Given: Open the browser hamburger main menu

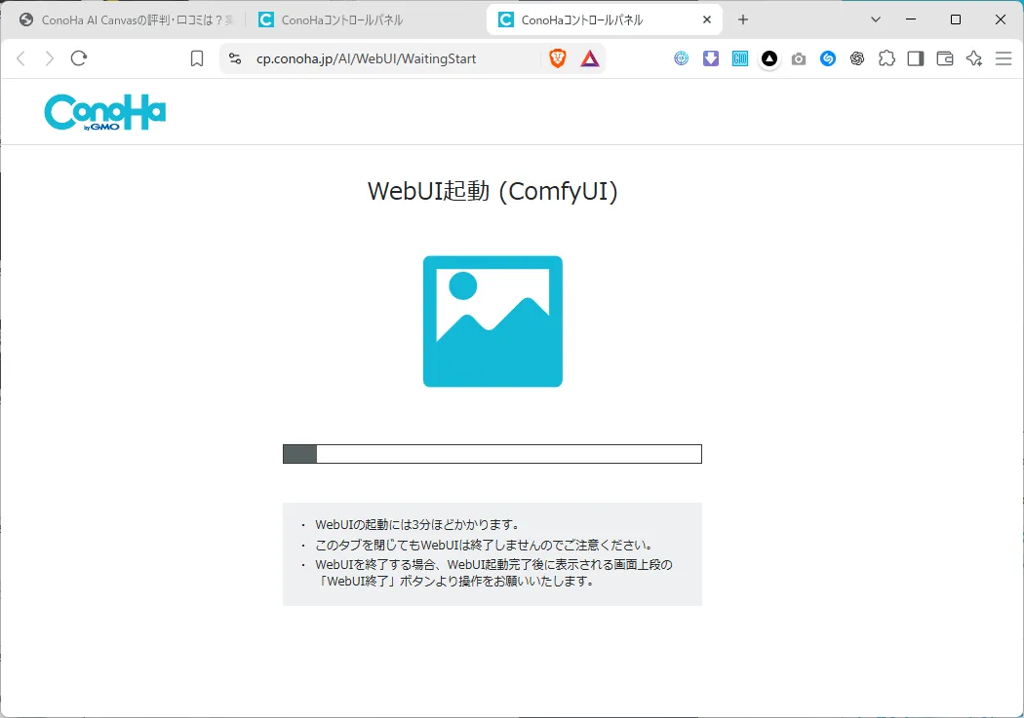Looking at the screenshot, I should point(1004,58).
